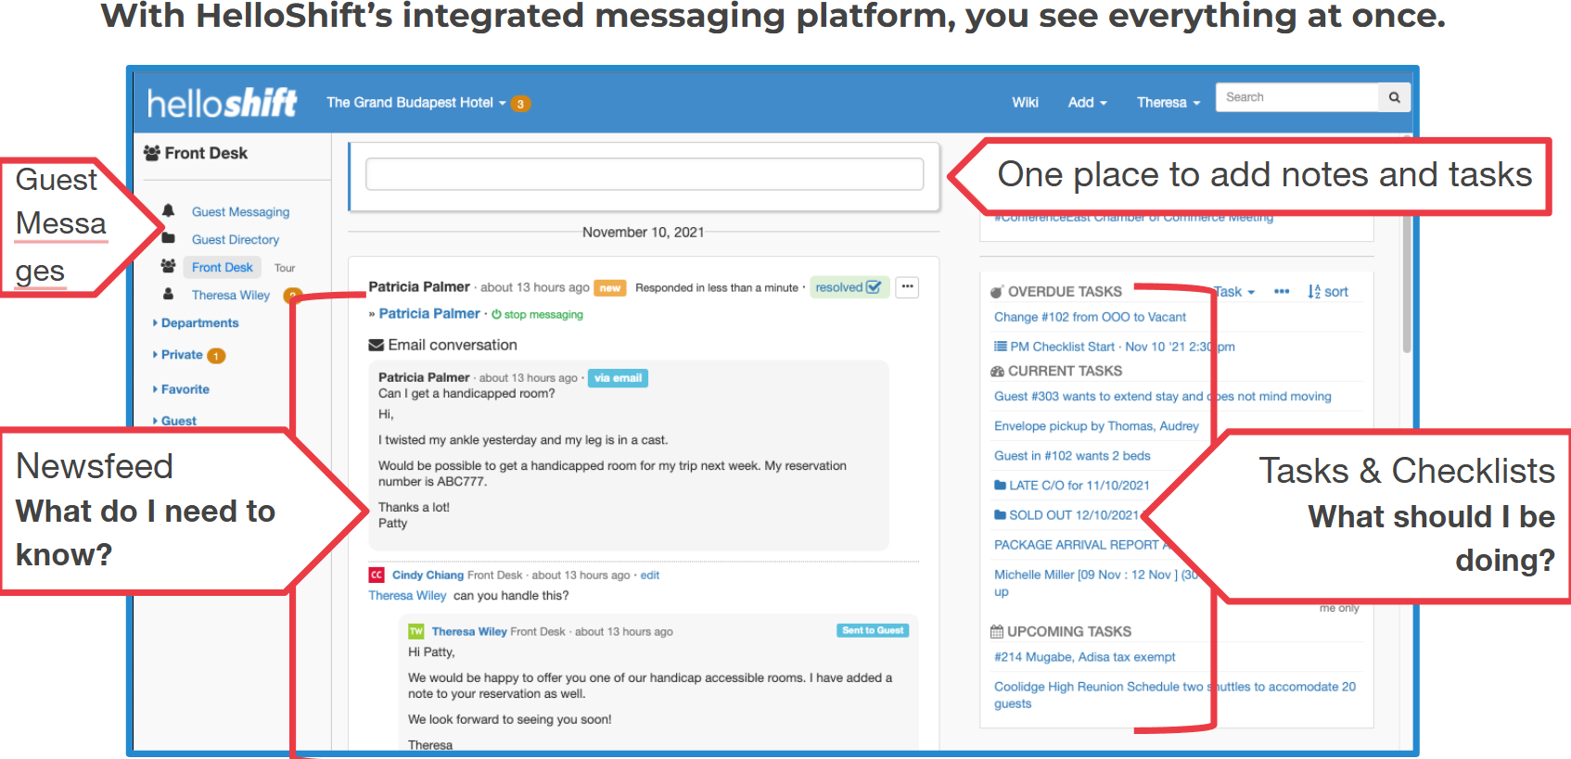Image resolution: width=1571 pixels, height=759 pixels.
Task: Expand the Departments section
Action: click(x=196, y=323)
